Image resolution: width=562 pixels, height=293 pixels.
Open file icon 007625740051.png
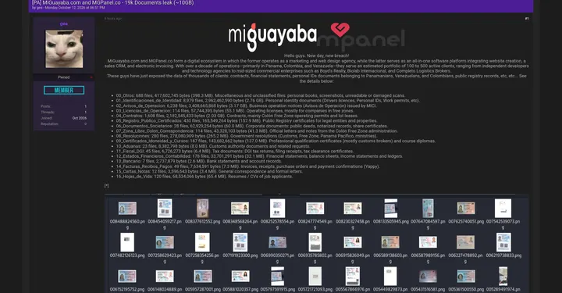(x=466, y=209)
